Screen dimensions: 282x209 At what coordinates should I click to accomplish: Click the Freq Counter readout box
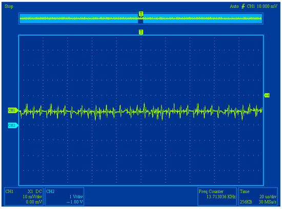point(217,197)
